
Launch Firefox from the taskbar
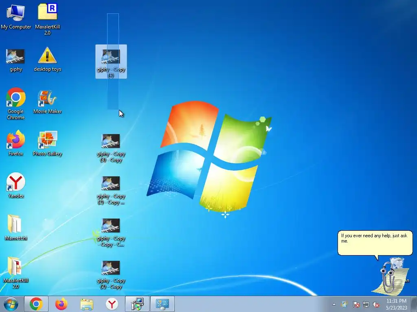click(x=61, y=304)
